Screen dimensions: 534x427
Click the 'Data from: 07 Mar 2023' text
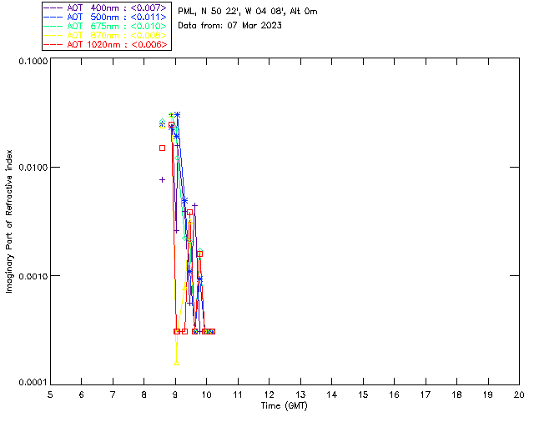click(x=229, y=25)
